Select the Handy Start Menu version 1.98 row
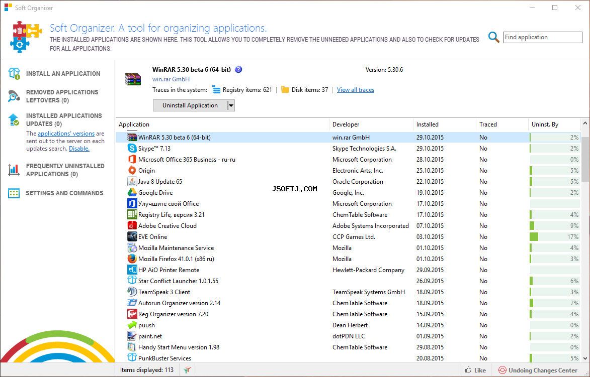Viewport: 590px width, 377px height. [348, 347]
